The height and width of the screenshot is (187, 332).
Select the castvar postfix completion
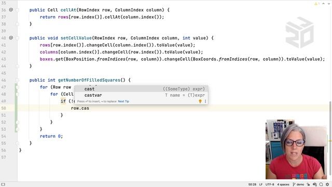141,95
